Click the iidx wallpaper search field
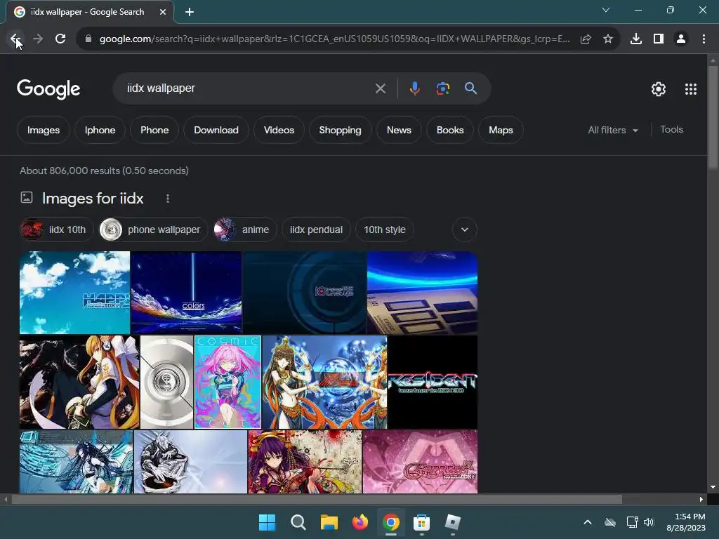This screenshot has height=539, width=719. [248, 88]
